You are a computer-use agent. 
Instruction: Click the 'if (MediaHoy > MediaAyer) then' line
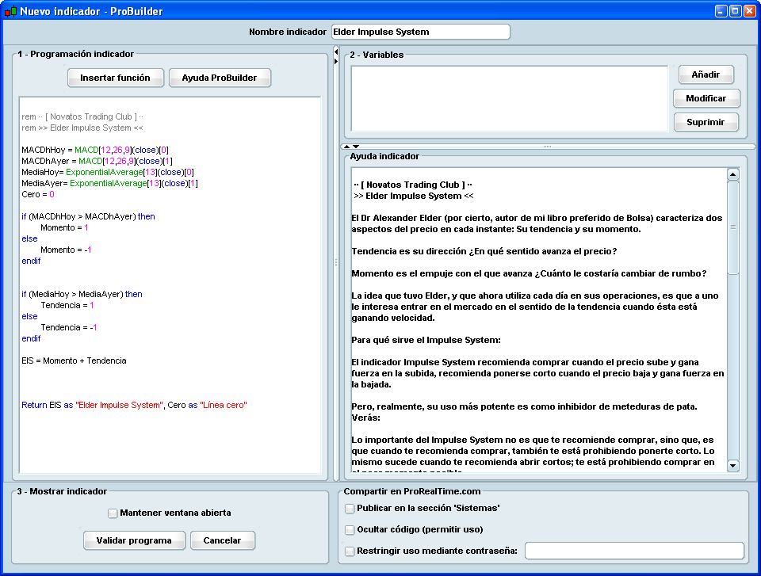[x=82, y=294]
